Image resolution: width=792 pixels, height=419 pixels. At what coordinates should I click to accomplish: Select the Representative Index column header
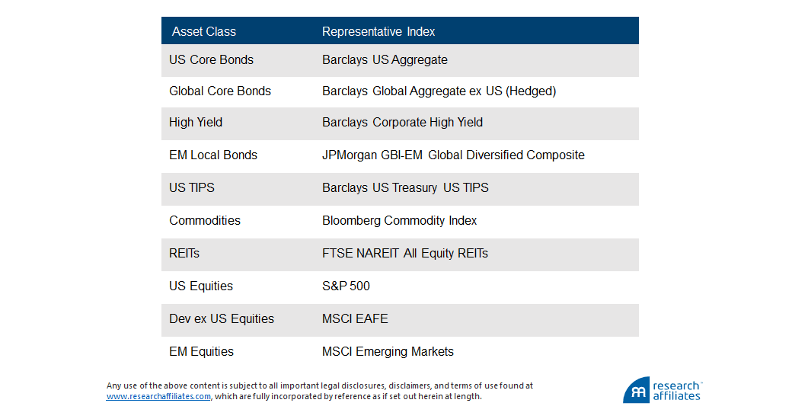(378, 31)
